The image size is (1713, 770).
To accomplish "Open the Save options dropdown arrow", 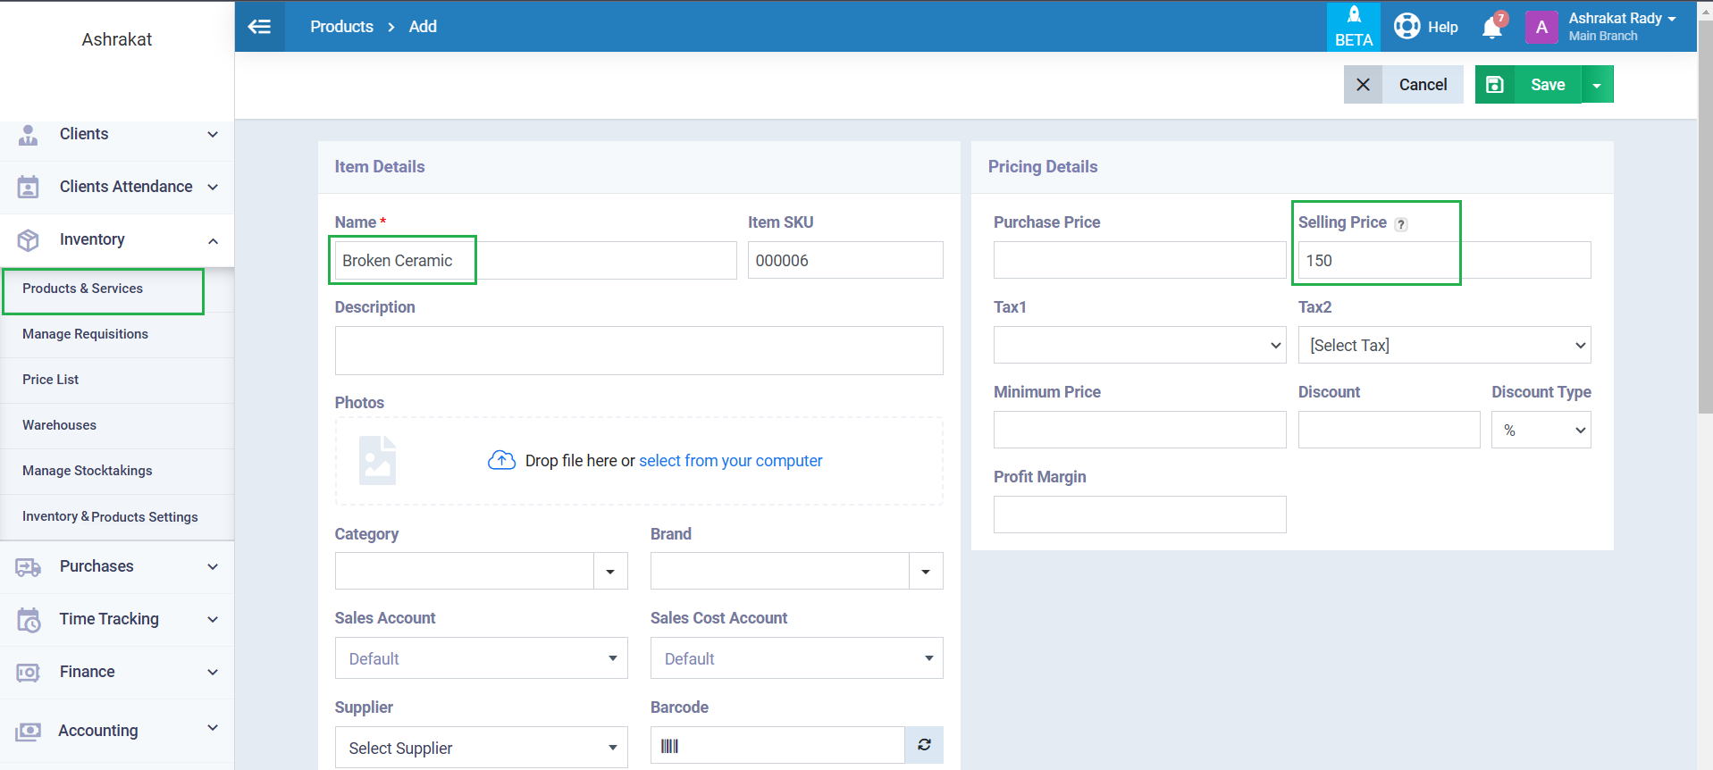I will tap(1597, 85).
